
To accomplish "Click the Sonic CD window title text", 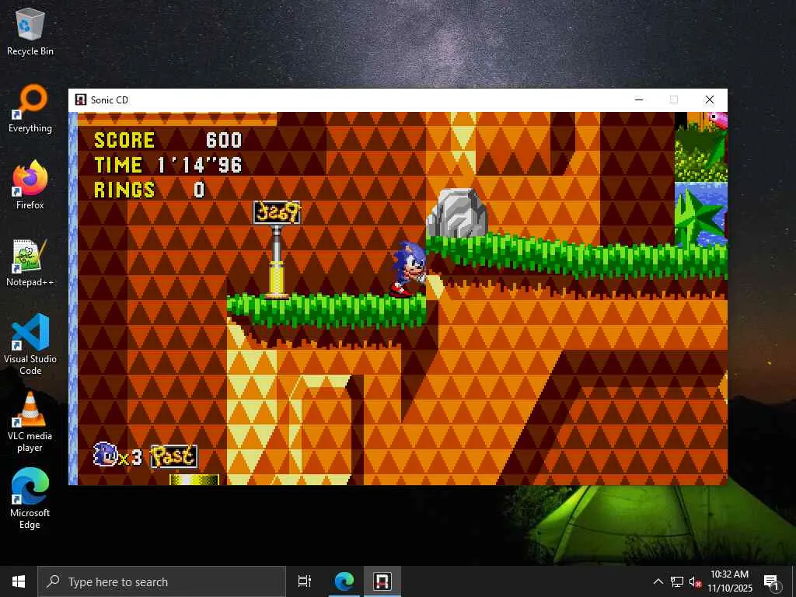I will coord(110,100).
